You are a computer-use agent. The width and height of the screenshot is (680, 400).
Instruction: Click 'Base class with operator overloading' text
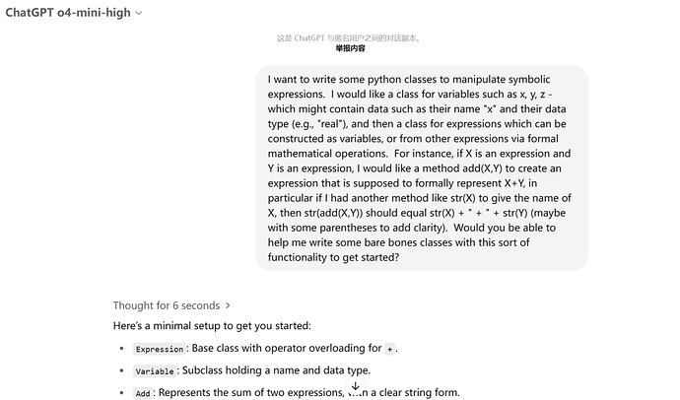(x=286, y=348)
